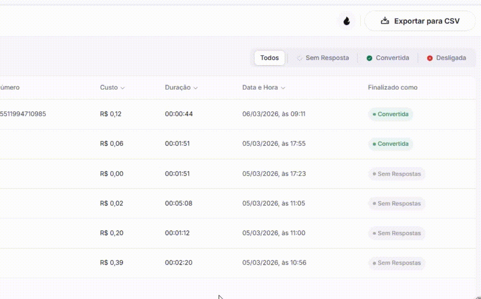This screenshot has height=299, width=481.
Task: Click the cost value R$ 0,02
Action: 112,203
